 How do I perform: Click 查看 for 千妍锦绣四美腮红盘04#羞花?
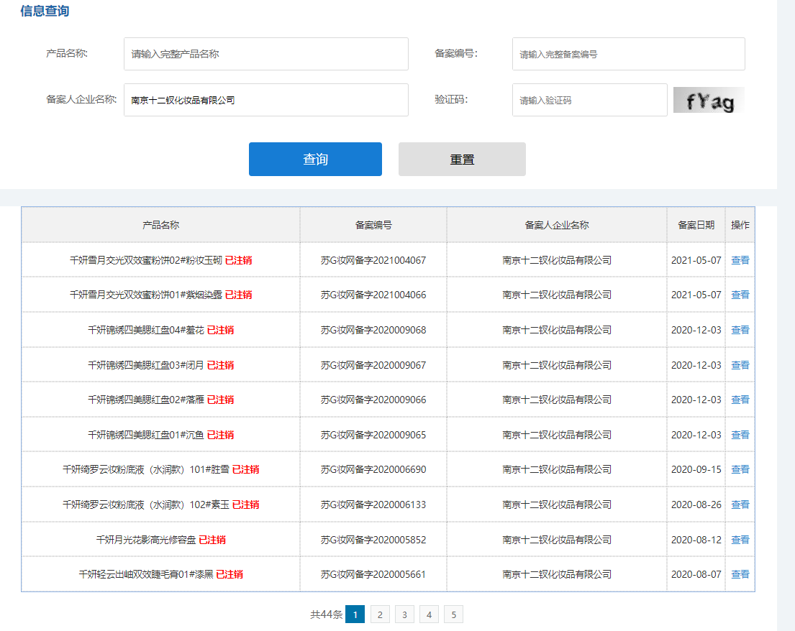(740, 330)
